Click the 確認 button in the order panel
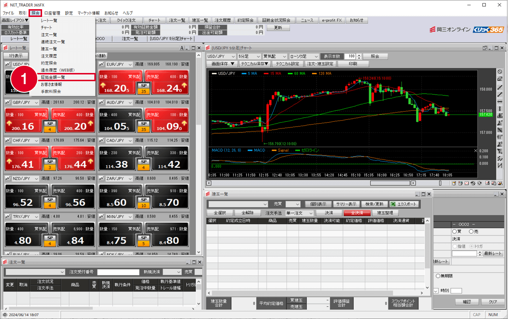This screenshot has width=508, height=319. pyautogui.click(x=467, y=302)
